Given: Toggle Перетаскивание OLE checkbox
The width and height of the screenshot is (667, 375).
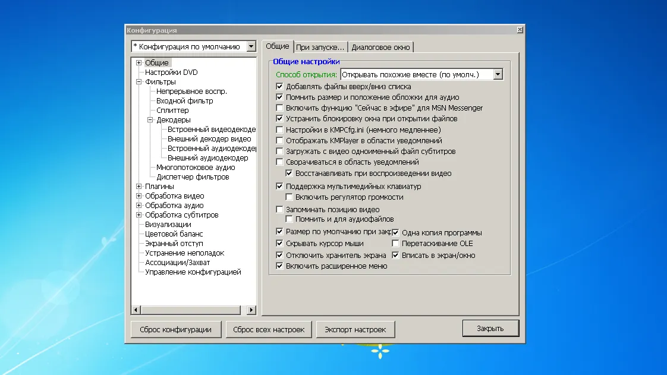Looking at the screenshot, I should point(395,244).
